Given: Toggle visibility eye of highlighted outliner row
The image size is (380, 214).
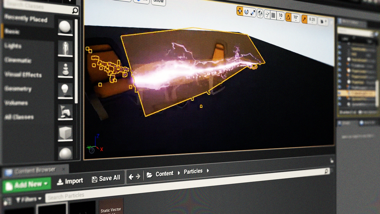Looking at the screenshot, I should (x=340, y=93).
